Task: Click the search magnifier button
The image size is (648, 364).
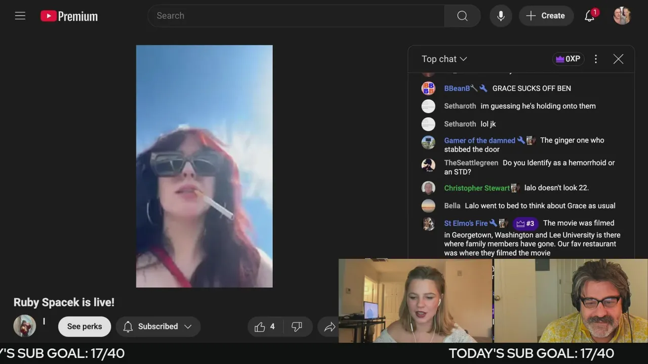Action: pyautogui.click(x=462, y=16)
